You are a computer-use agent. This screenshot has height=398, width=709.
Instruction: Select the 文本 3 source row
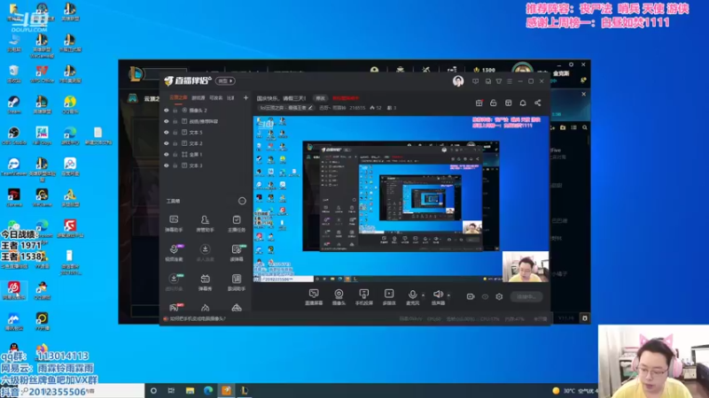[x=206, y=165]
